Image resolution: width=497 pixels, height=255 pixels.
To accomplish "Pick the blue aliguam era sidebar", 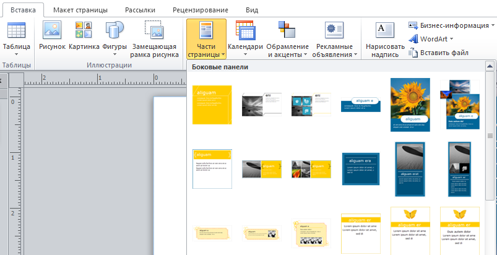I will pos(360,168).
